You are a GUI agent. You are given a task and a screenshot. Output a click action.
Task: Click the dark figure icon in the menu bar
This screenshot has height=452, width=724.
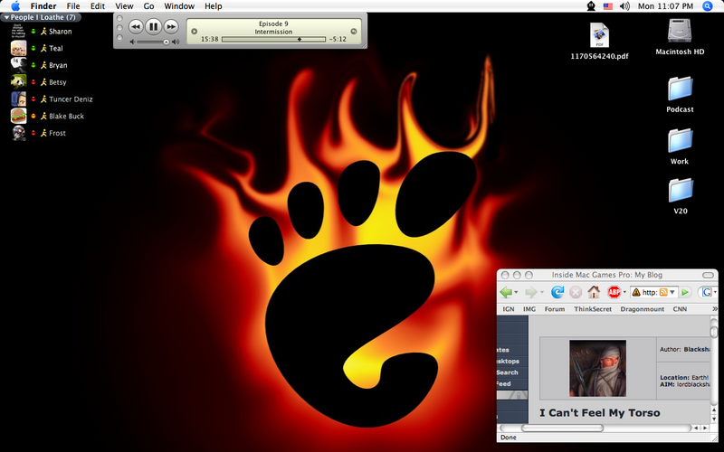click(591, 6)
